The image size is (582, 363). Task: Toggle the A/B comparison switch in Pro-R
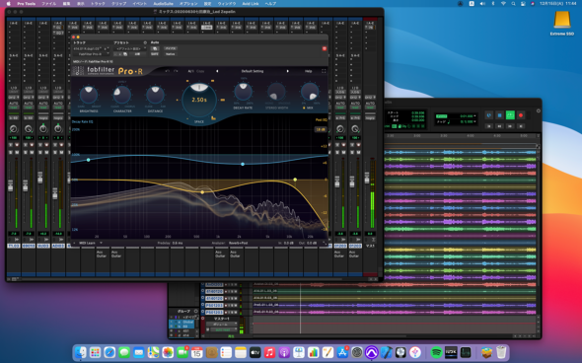(190, 71)
